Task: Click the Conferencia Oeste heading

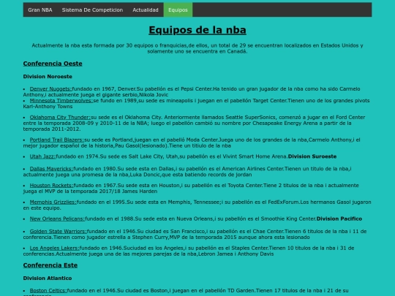Action: (x=53, y=64)
